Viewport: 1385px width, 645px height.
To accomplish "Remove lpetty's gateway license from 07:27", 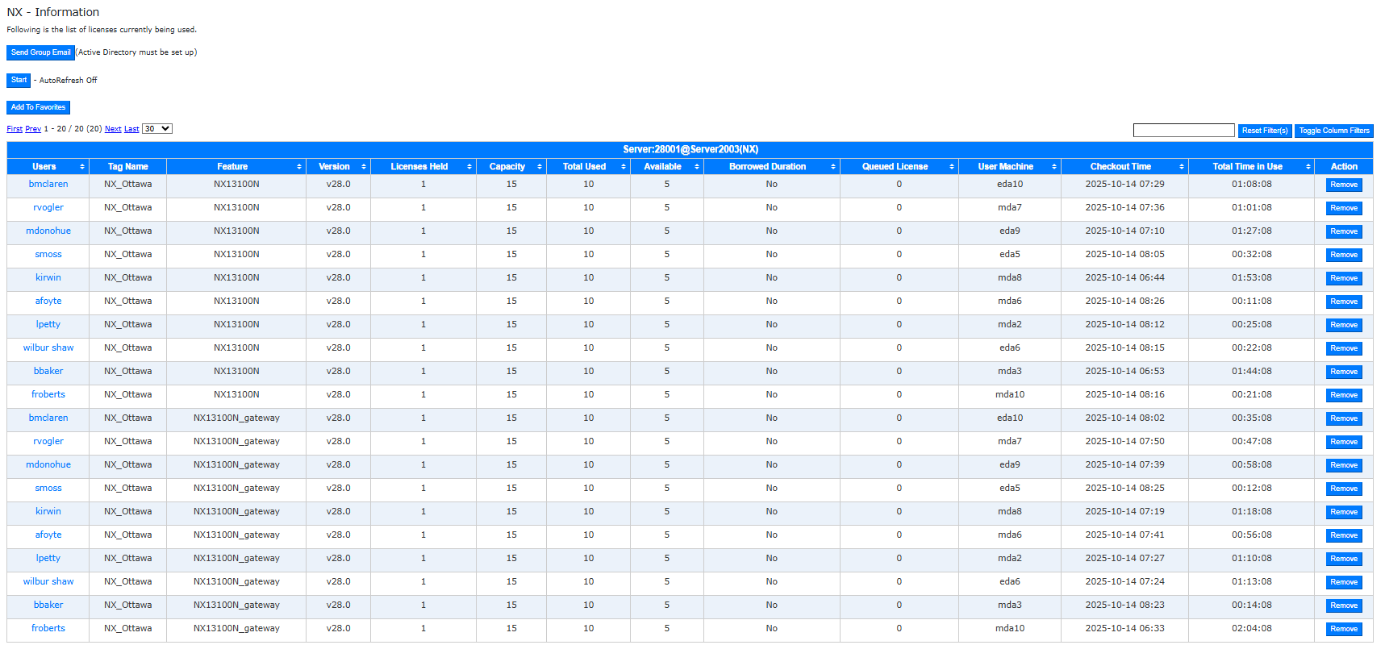I will (x=1344, y=560).
